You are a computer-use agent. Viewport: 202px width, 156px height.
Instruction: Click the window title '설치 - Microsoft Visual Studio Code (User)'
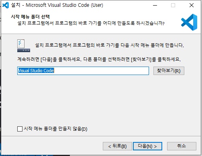click(57, 5)
